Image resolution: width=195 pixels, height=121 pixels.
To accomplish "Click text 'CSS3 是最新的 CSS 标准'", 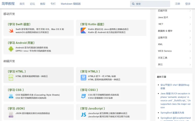I will pos(100,98).
